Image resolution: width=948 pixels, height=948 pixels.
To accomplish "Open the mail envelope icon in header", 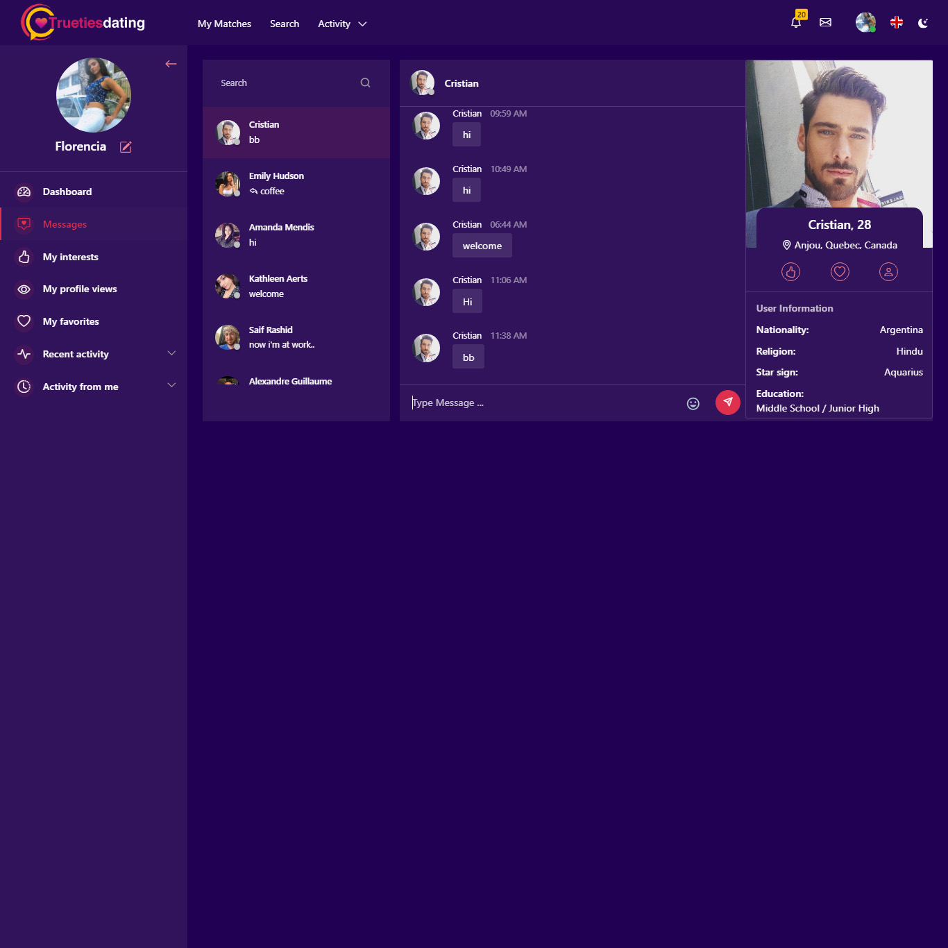I will coord(825,22).
